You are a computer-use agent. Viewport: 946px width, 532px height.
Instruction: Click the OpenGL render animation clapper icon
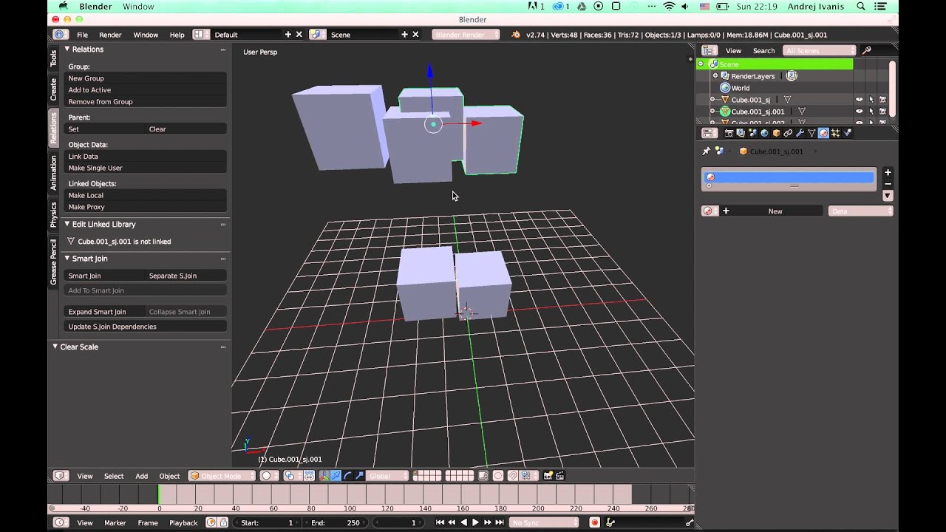pyautogui.click(x=560, y=476)
